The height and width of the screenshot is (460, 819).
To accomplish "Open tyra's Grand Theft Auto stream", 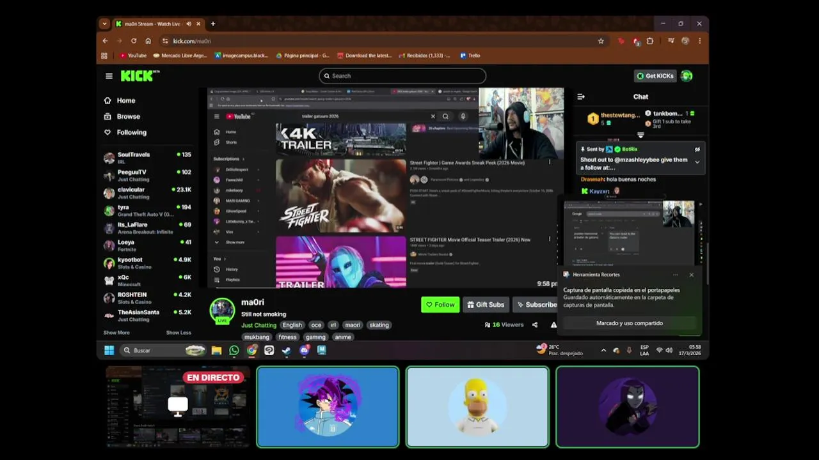I will click(x=148, y=210).
